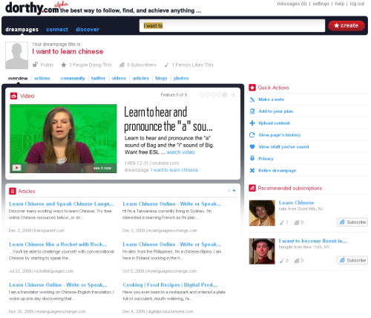Viewport: 371px width, 318px height.
Task: Select discover in the navigation bar
Action: click(x=88, y=30)
